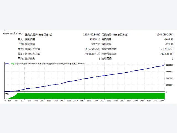Click the 3454 x-axis tick label

[x=142, y=101]
